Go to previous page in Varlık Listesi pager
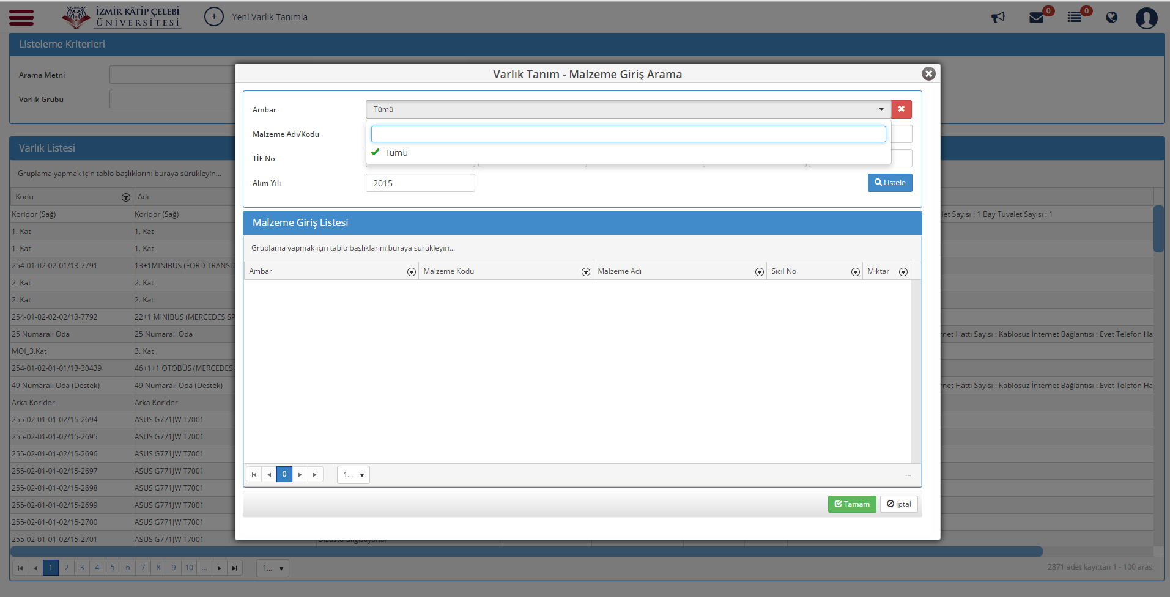 [x=35, y=568]
